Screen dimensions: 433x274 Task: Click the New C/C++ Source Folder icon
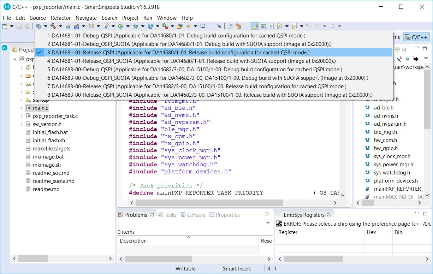click(x=91, y=26)
